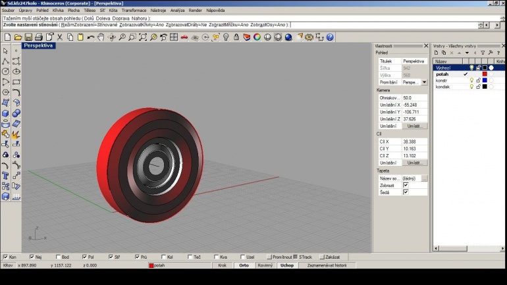Toggle the four-viewport layout icon
This screenshot has height=285, width=507.
pos(174,37)
